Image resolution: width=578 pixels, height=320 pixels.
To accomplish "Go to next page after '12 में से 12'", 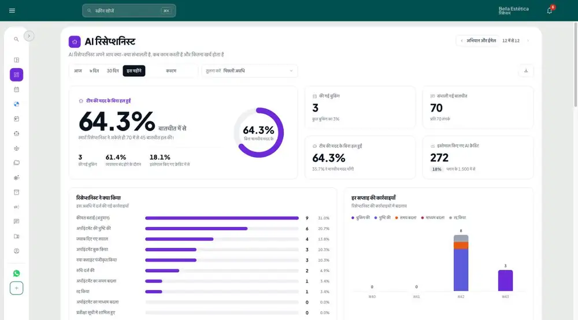I will [x=528, y=40].
